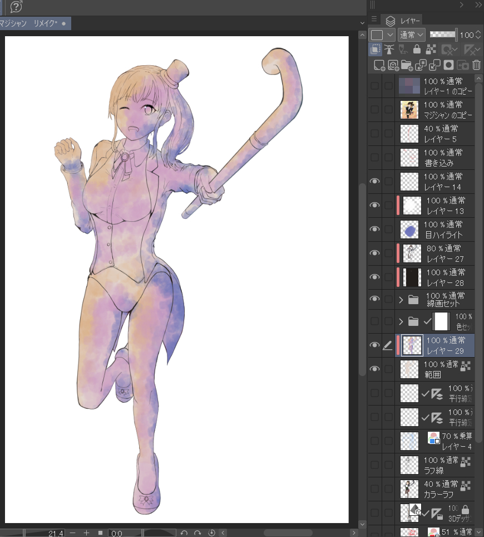Screen dimensions: 484x537
Task: Expand the 線画セット folder
Action: (401, 300)
